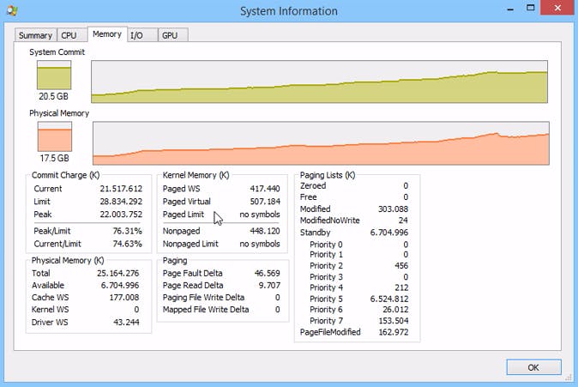
Task: Click the Priority 1 label
Action: (326, 255)
